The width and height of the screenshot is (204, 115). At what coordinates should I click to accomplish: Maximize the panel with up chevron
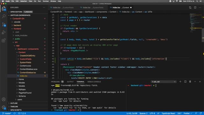click(195, 82)
